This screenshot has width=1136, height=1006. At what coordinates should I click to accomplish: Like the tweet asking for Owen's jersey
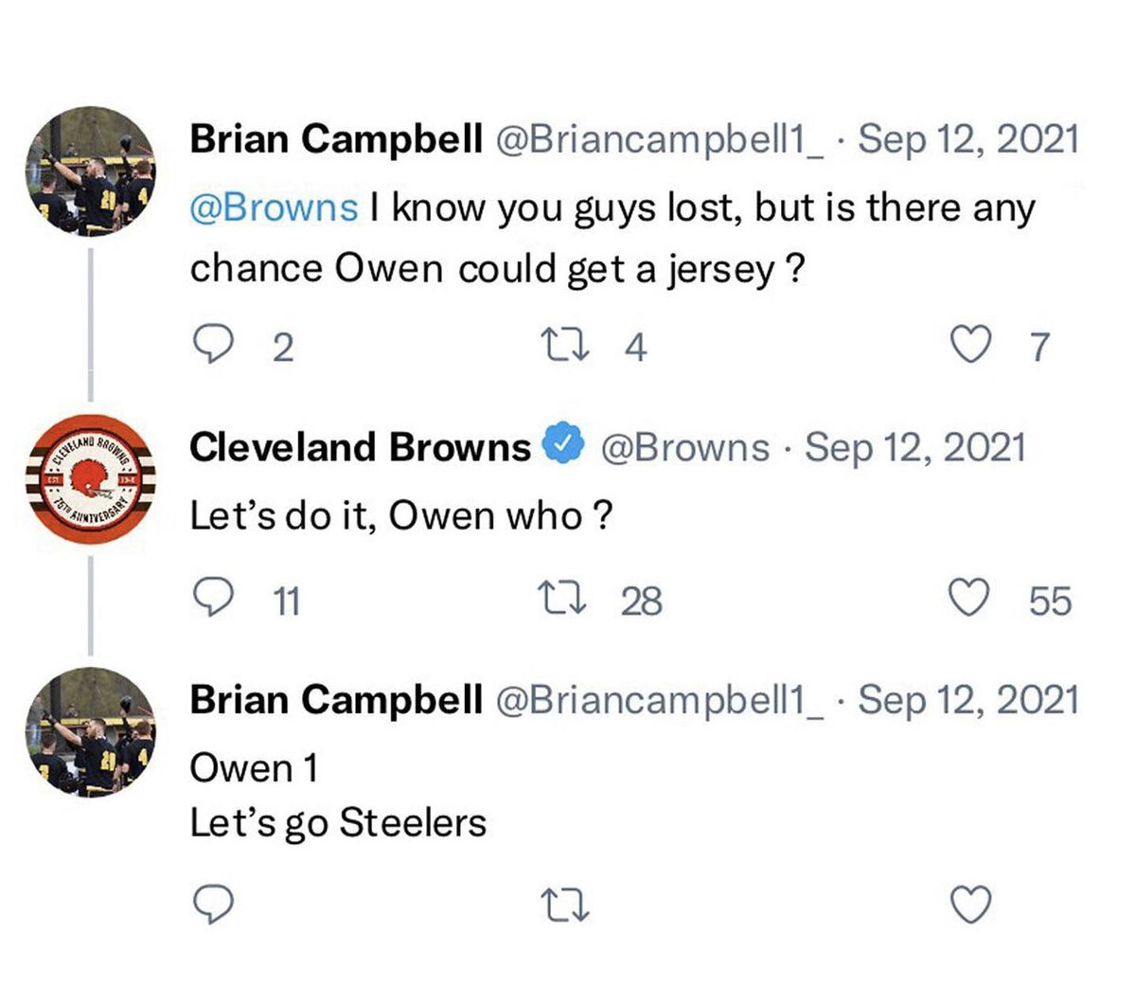coord(968,345)
